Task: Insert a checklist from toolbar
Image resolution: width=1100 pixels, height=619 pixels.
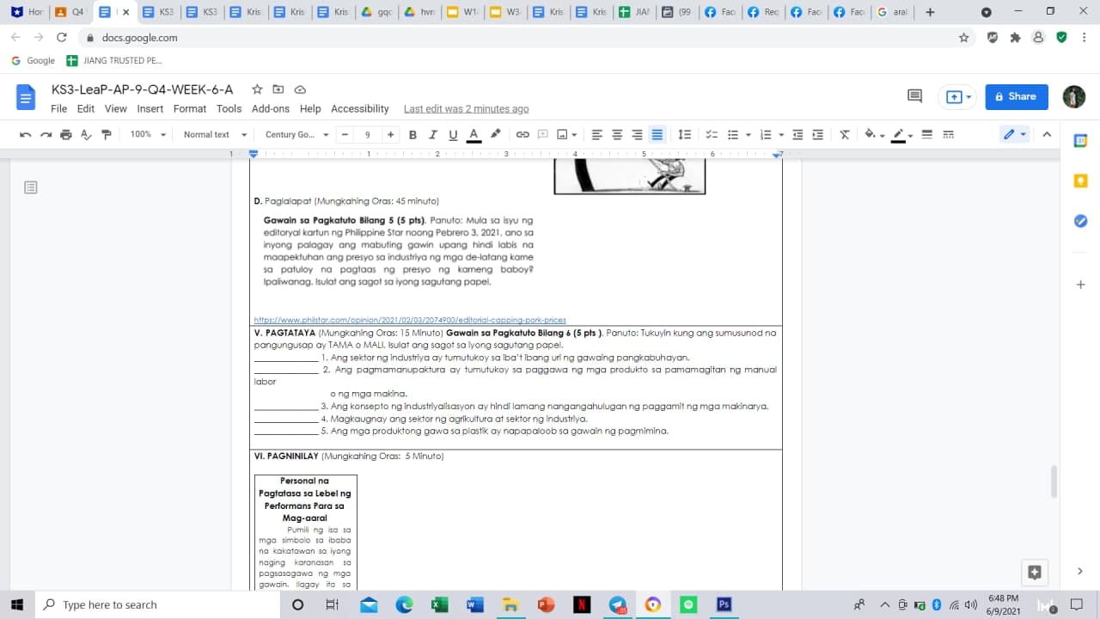Action: 712,135
